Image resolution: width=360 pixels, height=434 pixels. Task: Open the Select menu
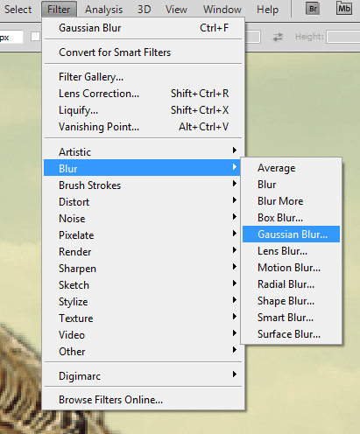(18, 10)
